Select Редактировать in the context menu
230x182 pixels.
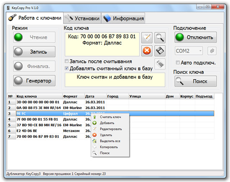point(110,129)
